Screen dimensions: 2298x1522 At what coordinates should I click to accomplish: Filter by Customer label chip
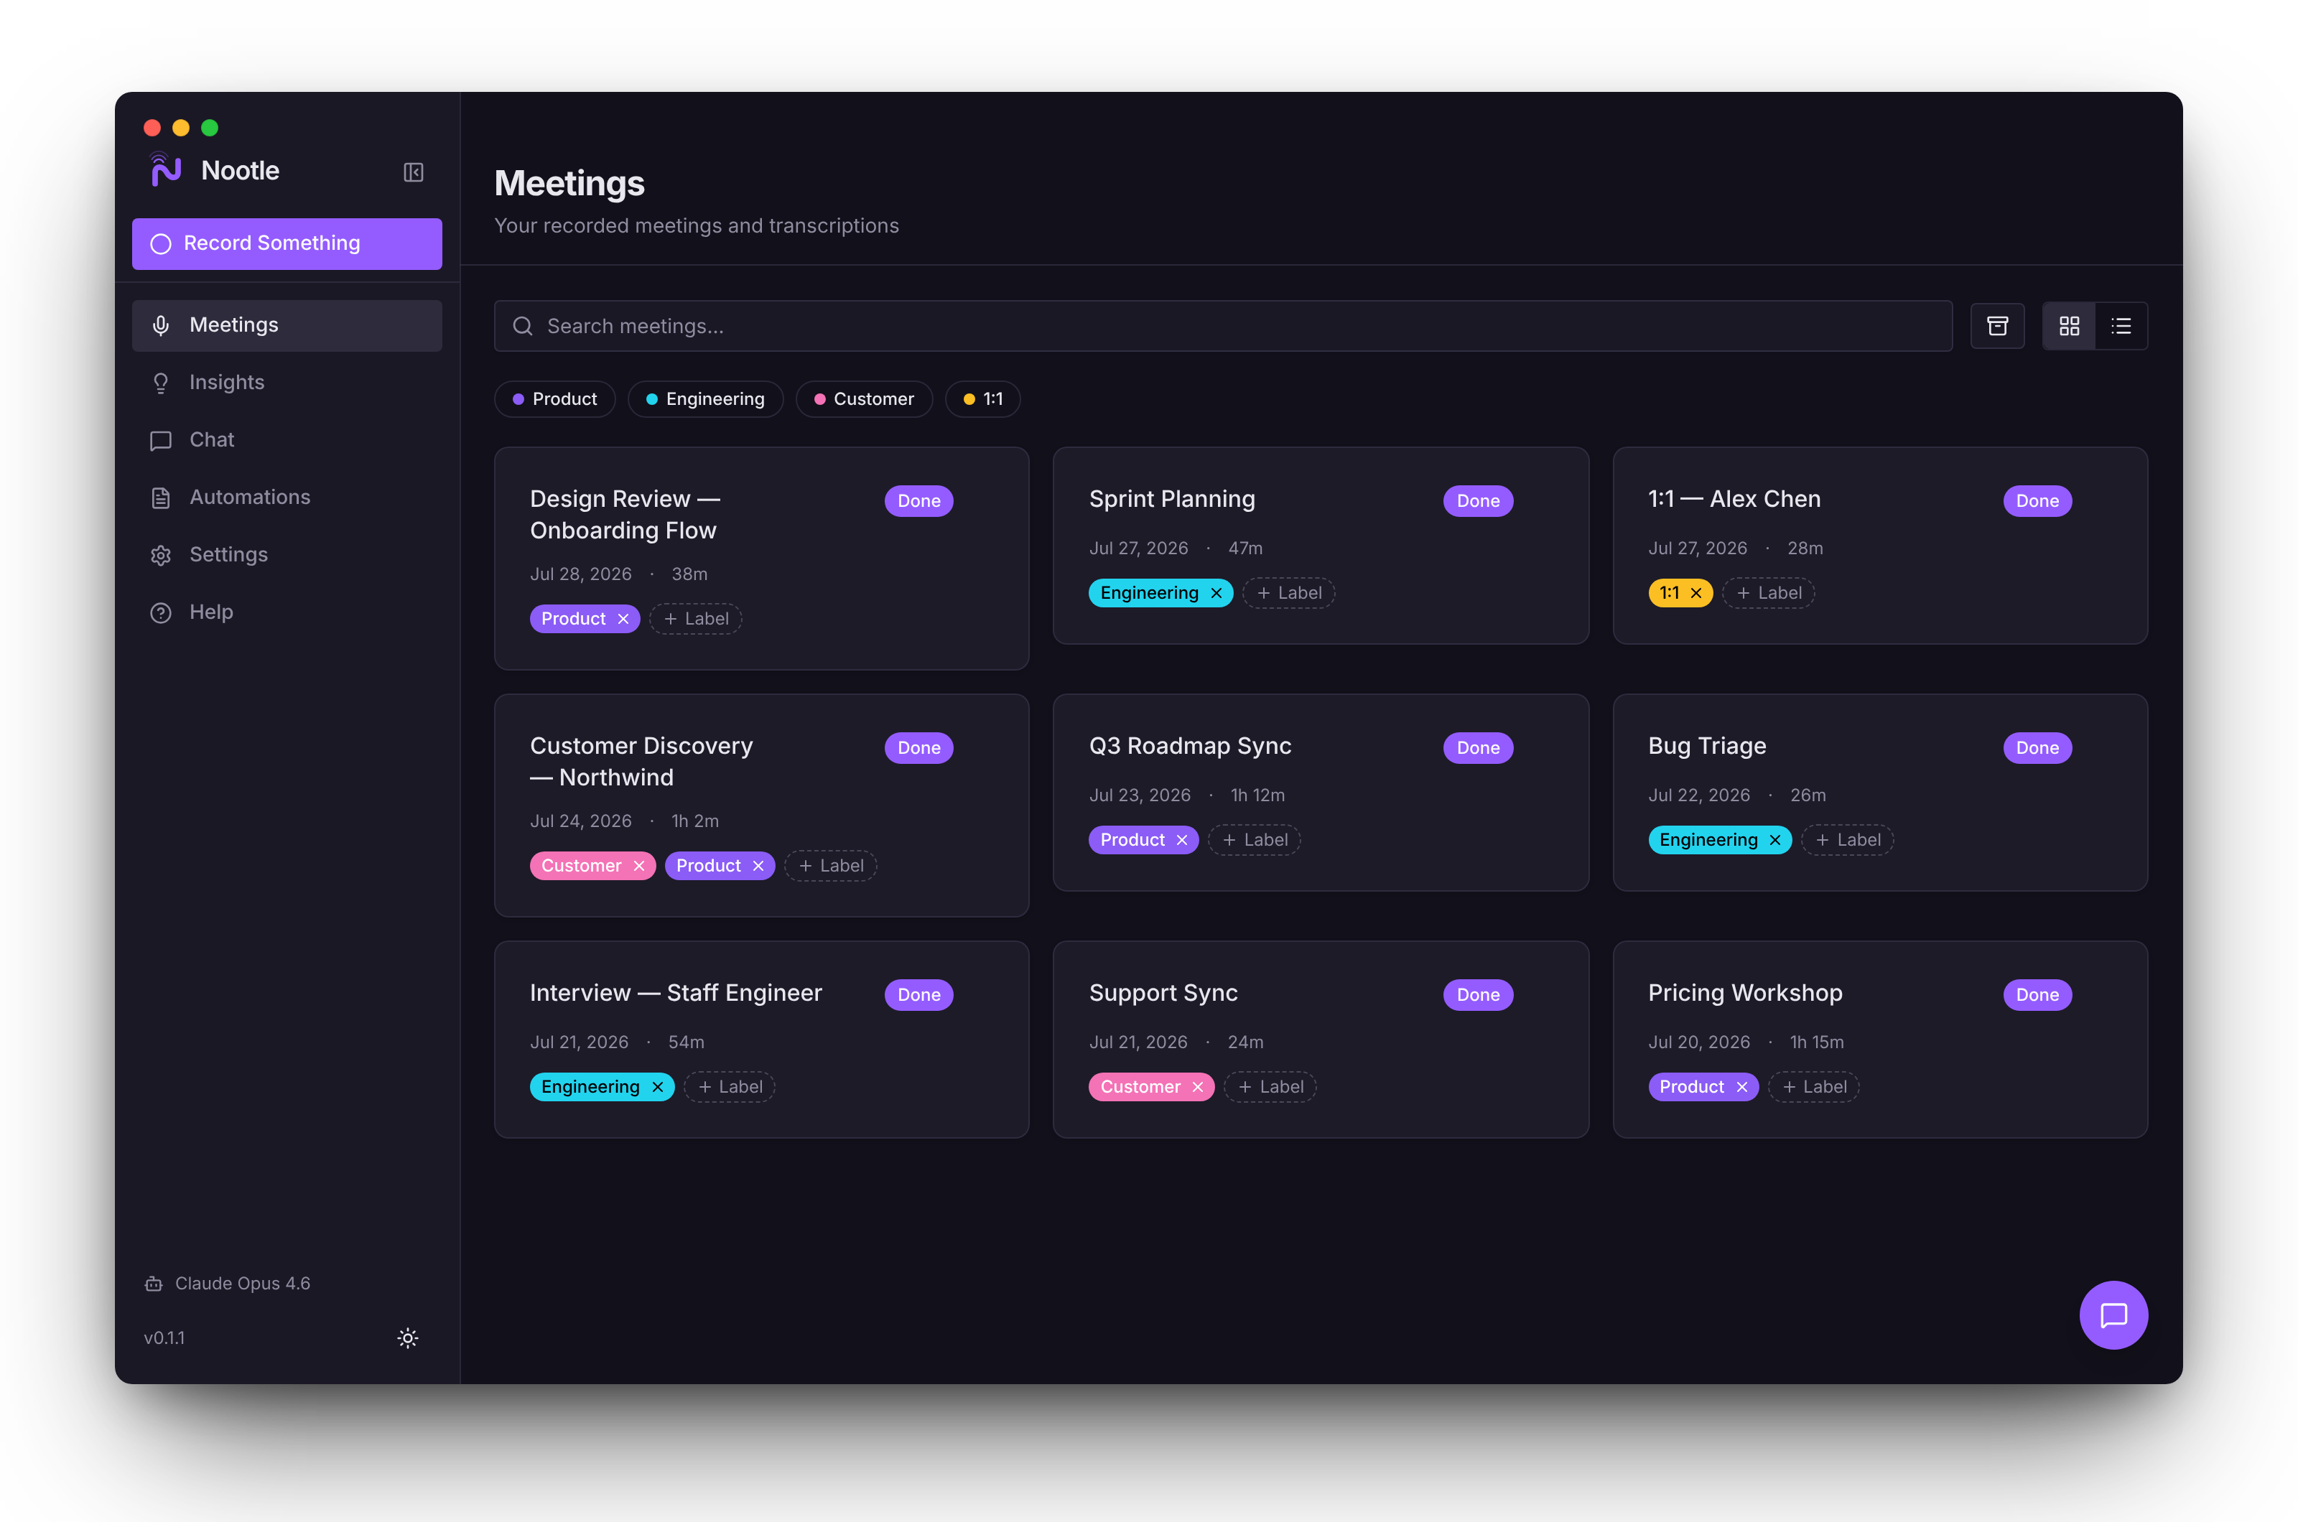coord(863,399)
